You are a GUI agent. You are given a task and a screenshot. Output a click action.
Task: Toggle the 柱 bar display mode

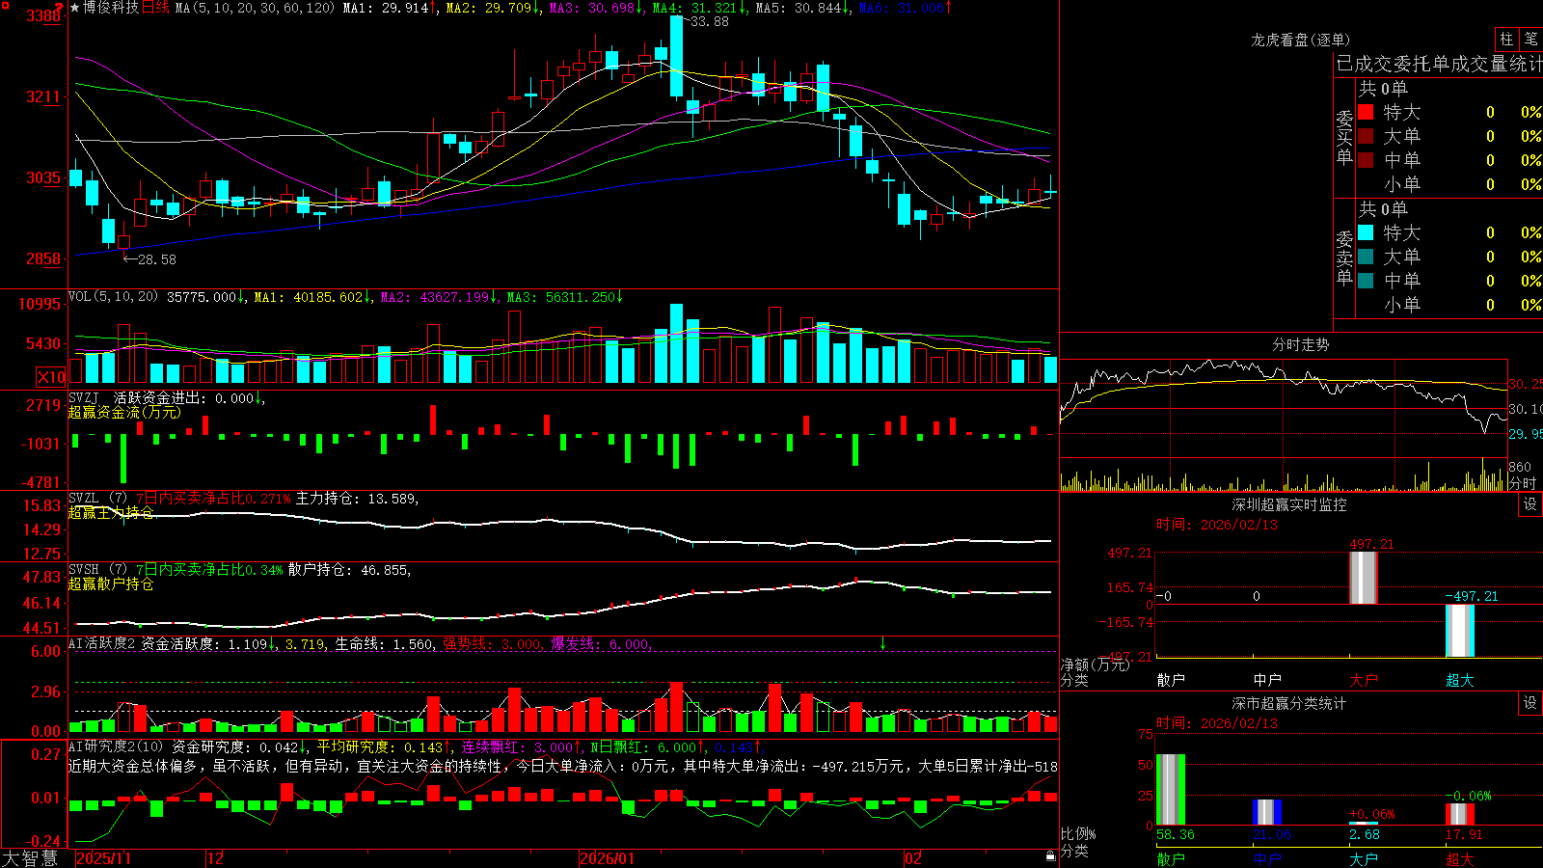click(x=1506, y=39)
